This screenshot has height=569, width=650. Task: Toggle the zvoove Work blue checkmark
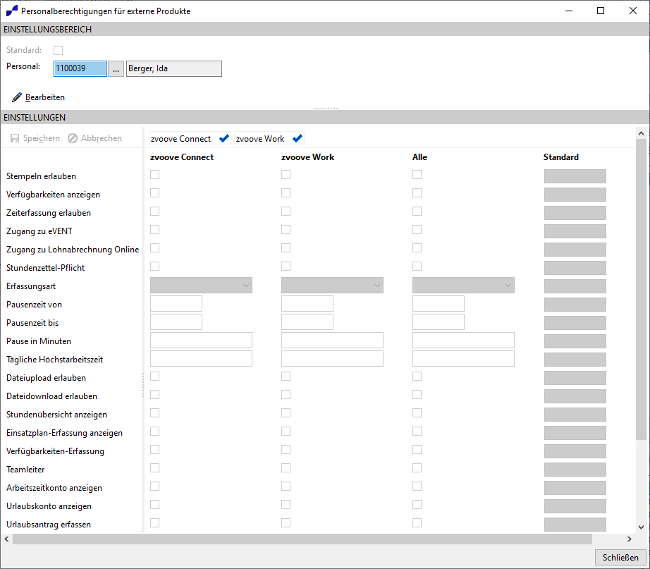click(x=298, y=138)
